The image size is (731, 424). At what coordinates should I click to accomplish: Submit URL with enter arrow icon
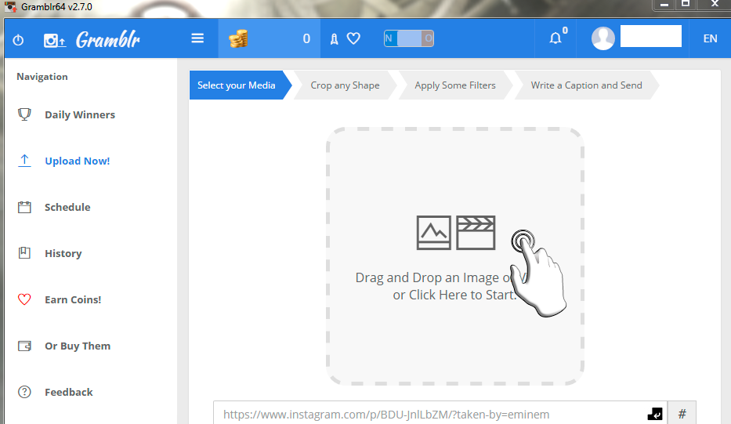pos(655,413)
